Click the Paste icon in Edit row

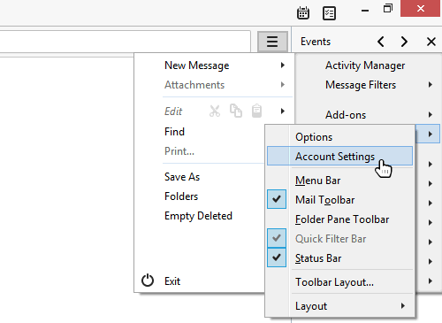tap(256, 111)
